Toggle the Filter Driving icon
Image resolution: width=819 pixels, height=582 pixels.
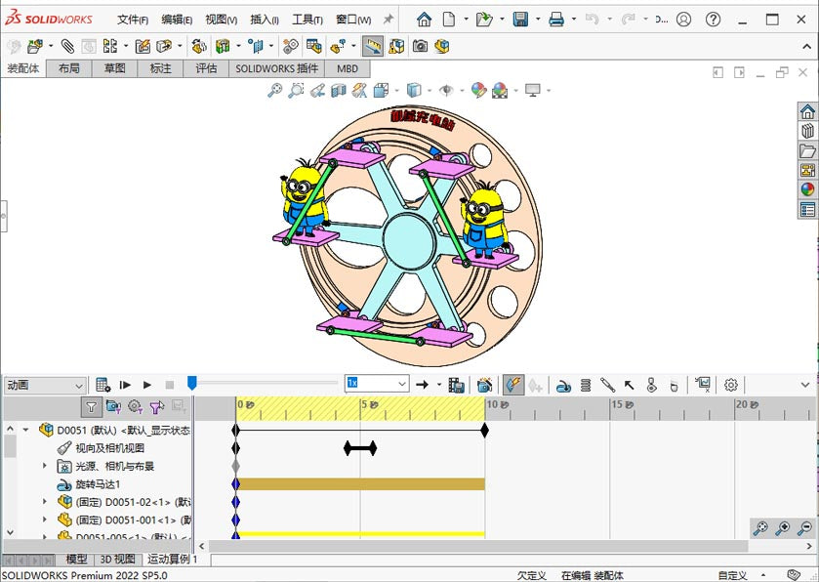136,406
